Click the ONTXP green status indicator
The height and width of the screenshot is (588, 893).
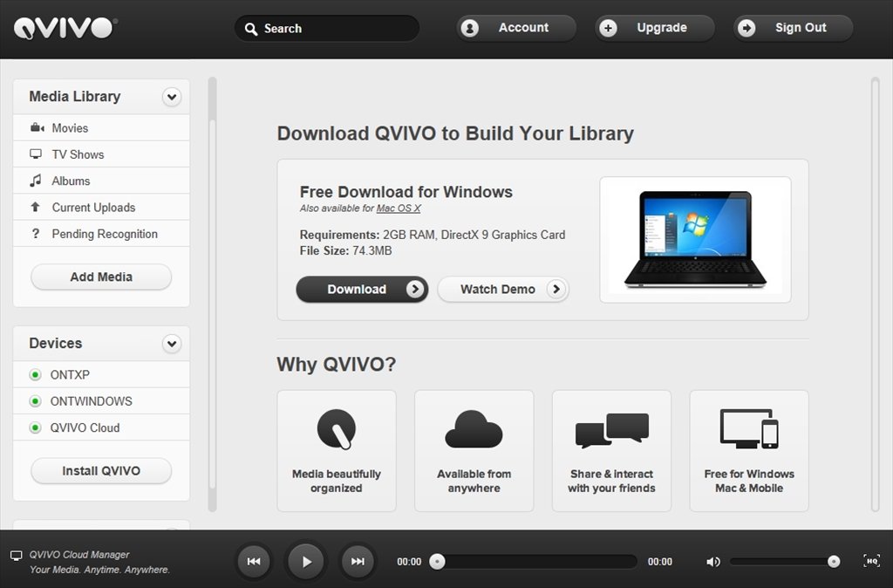click(x=35, y=375)
